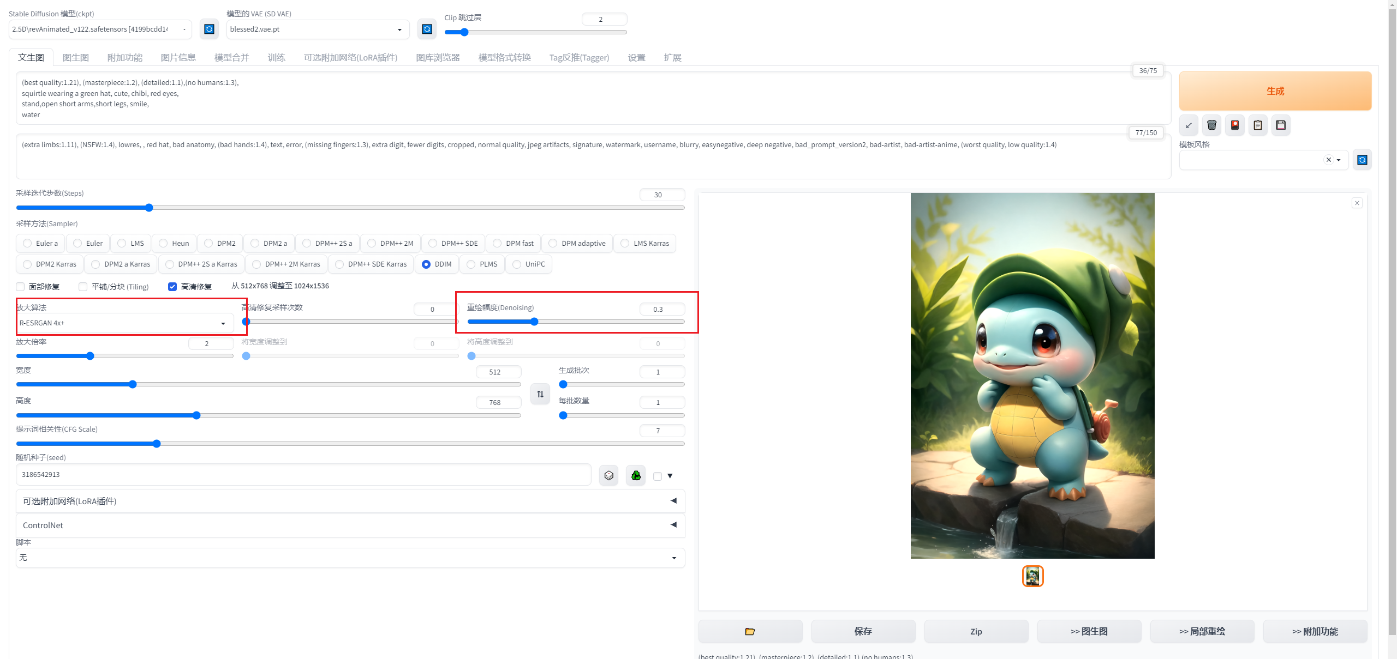
Task: Click the 保存 button
Action: (863, 631)
